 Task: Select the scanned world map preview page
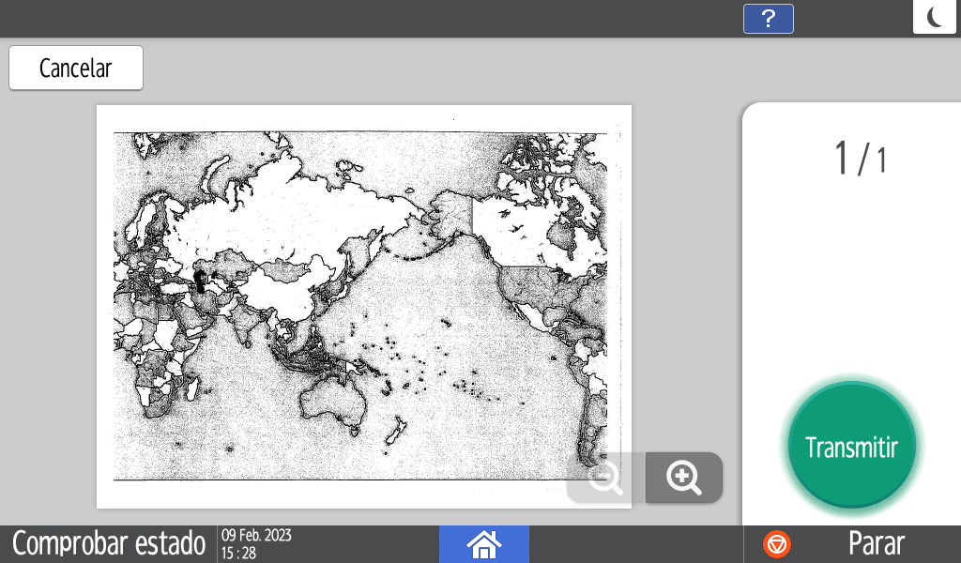point(363,306)
